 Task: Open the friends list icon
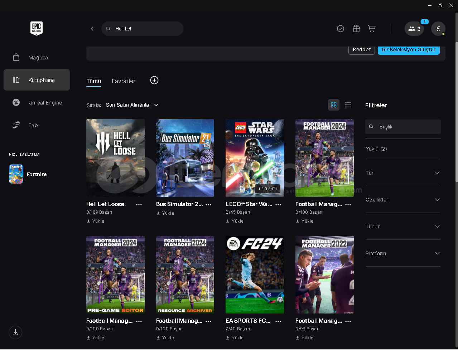[x=414, y=29]
